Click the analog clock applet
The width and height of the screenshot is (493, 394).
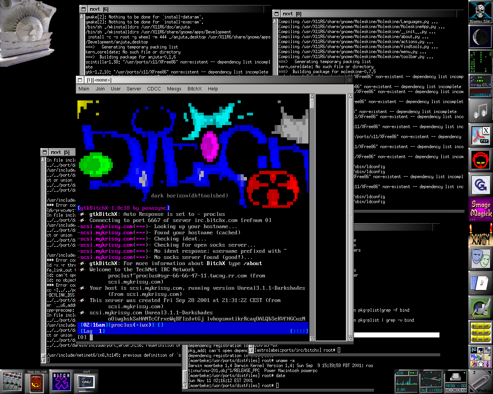pyautogui.click(x=431, y=382)
